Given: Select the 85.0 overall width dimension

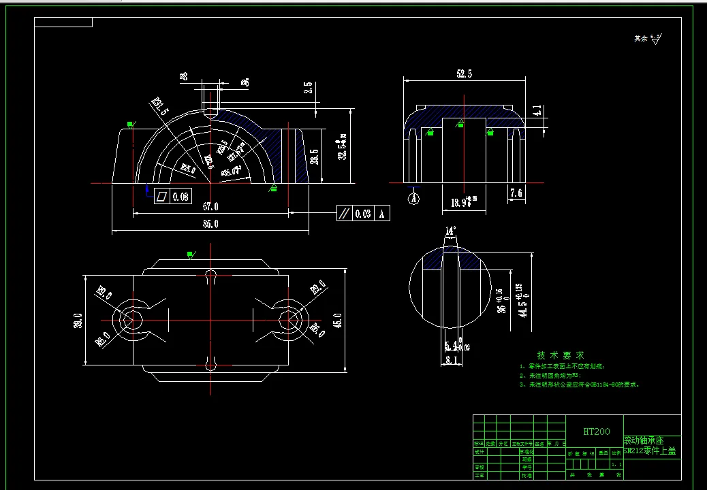Looking at the screenshot, I should [210, 224].
